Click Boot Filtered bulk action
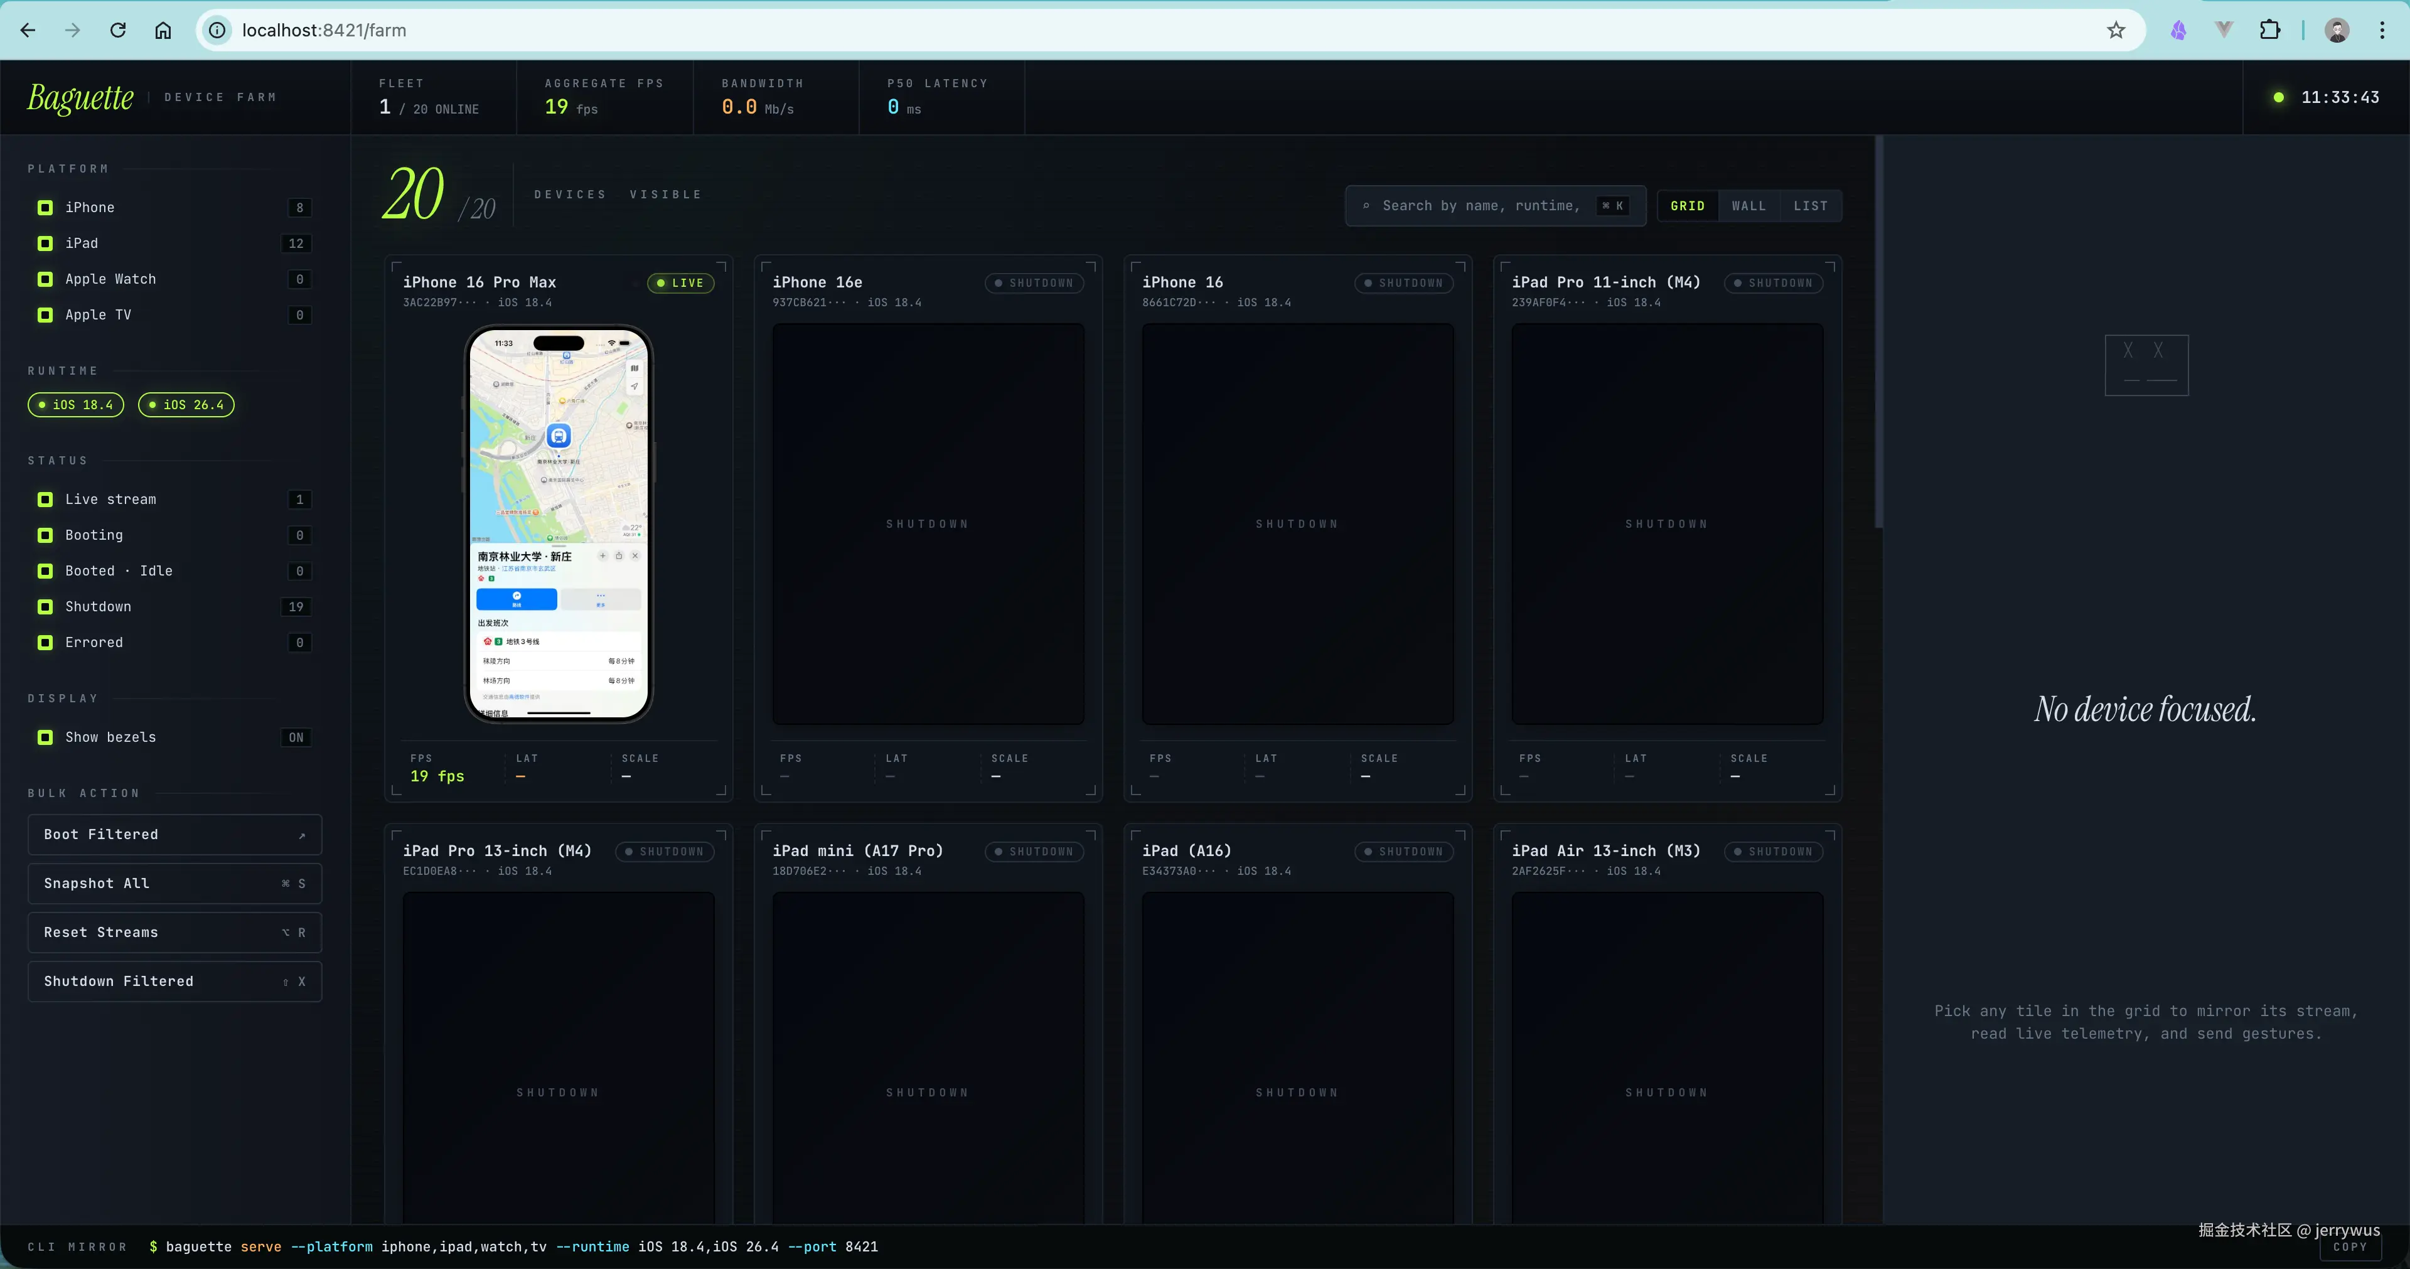Viewport: 2410px width, 1269px height. [x=175, y=835]
